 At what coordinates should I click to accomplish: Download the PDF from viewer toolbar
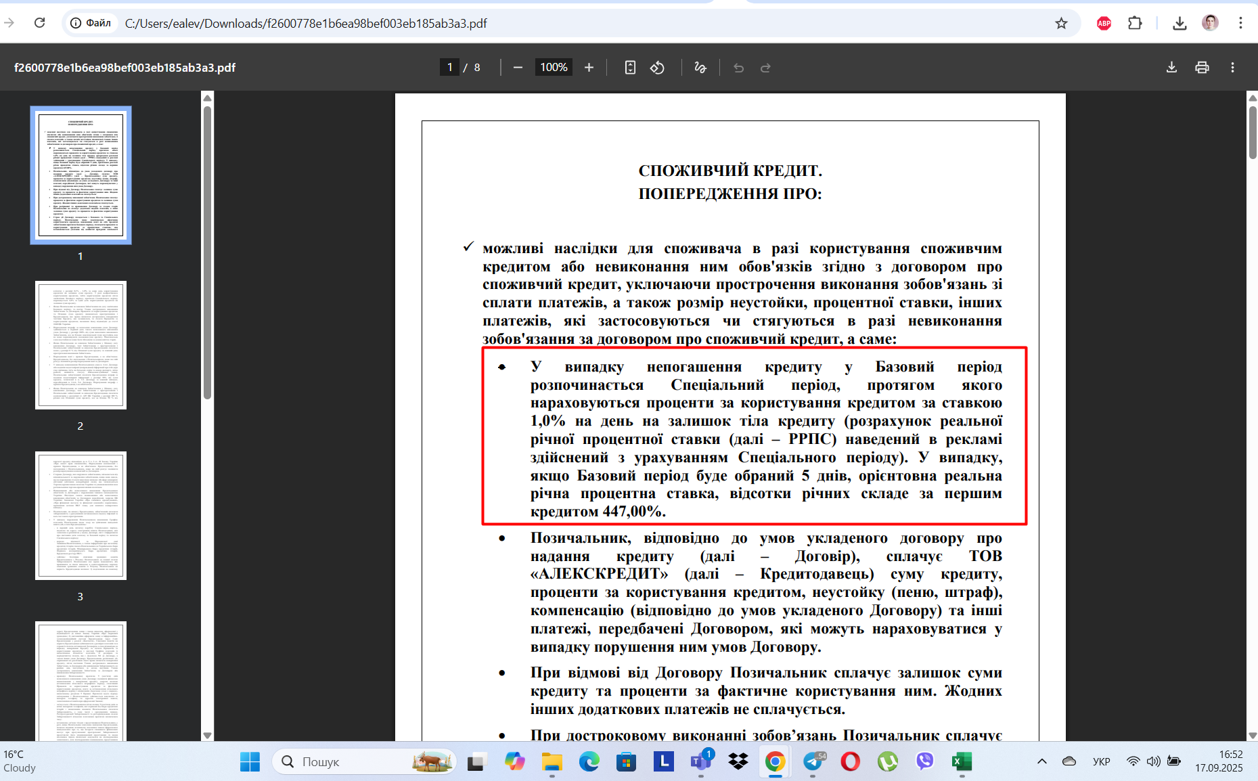tap(1171, 68)
